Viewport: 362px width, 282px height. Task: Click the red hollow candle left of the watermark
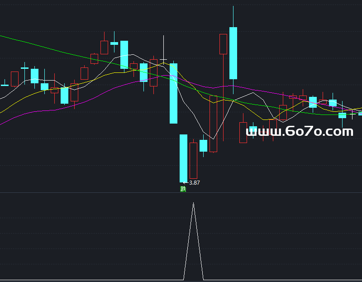point(243,132)
